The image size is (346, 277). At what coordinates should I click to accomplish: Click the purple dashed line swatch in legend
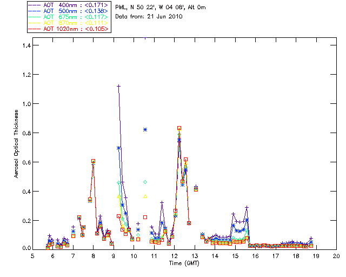point(35,5)
